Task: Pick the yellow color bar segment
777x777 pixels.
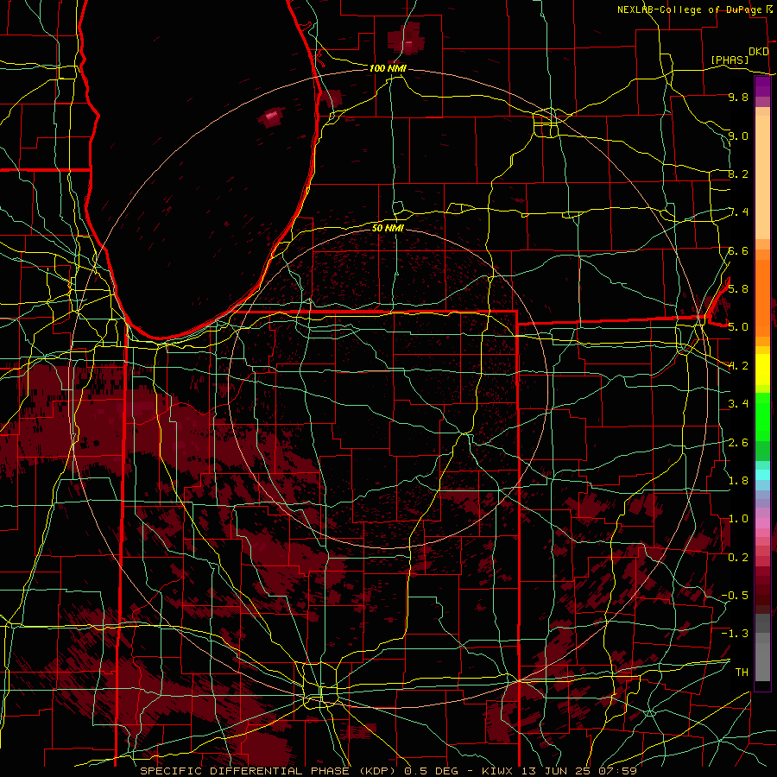Action: coord(762,370)
